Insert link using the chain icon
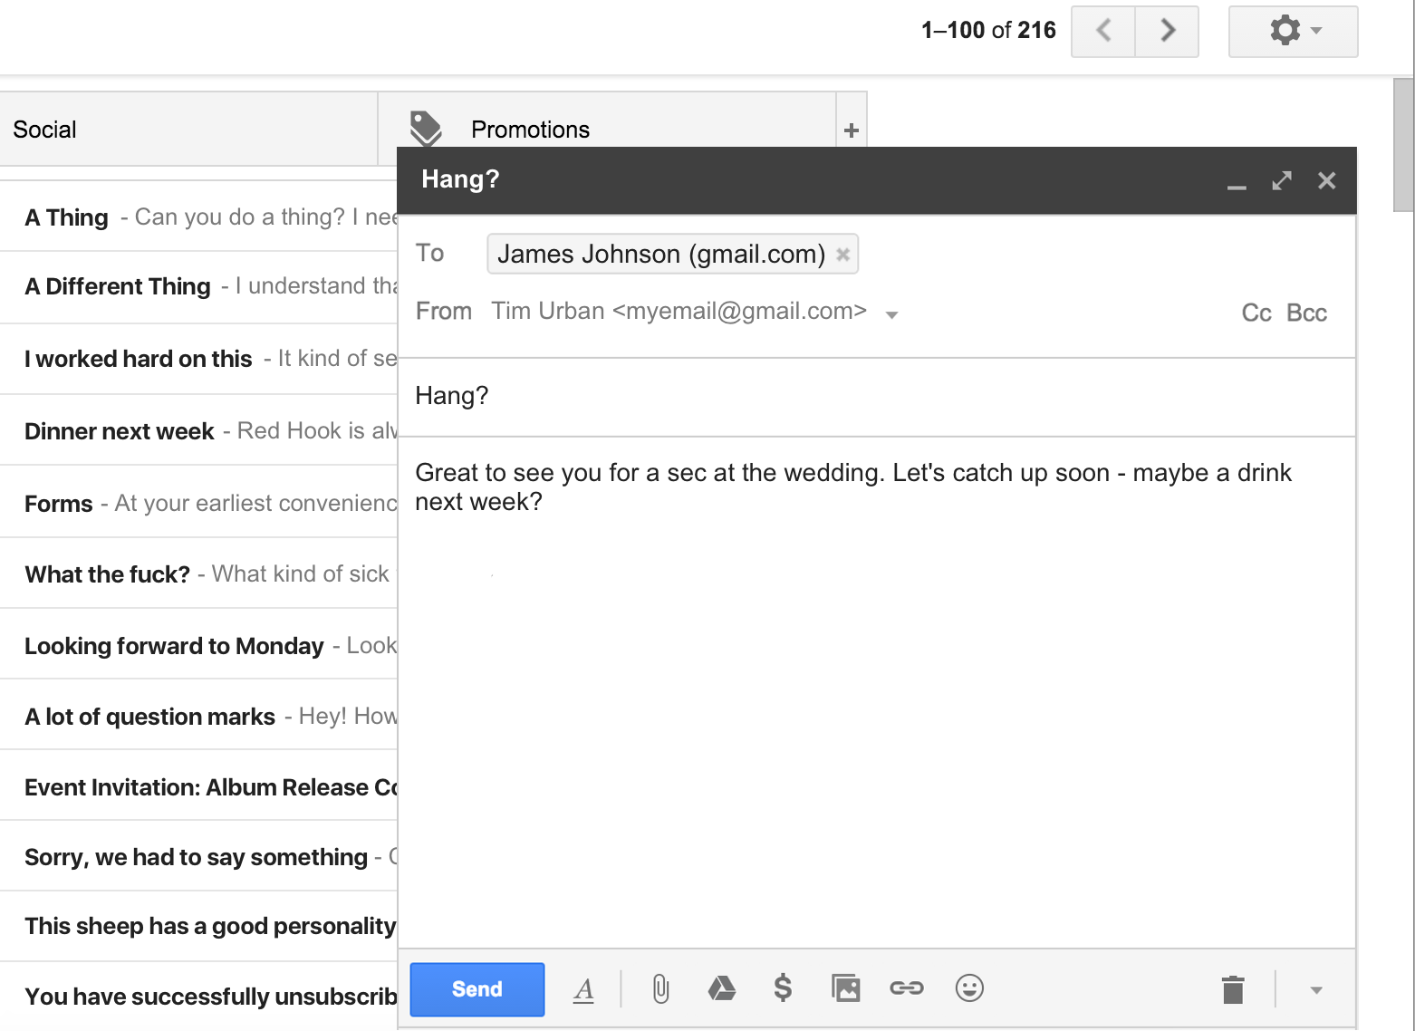The image size is (1415, 1031). (x=906, y=988)
